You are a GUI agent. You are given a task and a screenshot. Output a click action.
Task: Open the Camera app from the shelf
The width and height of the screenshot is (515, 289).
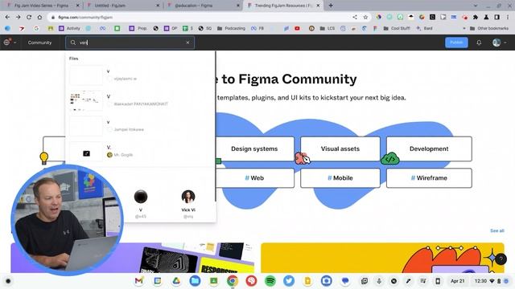tap(326, 281)
